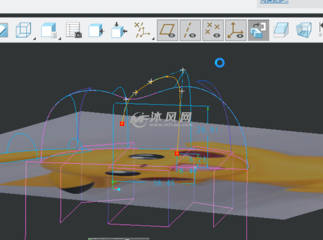Screen dimensions: 323x240
Task: Toggle datum point display
Action: (x=213, y=30)
